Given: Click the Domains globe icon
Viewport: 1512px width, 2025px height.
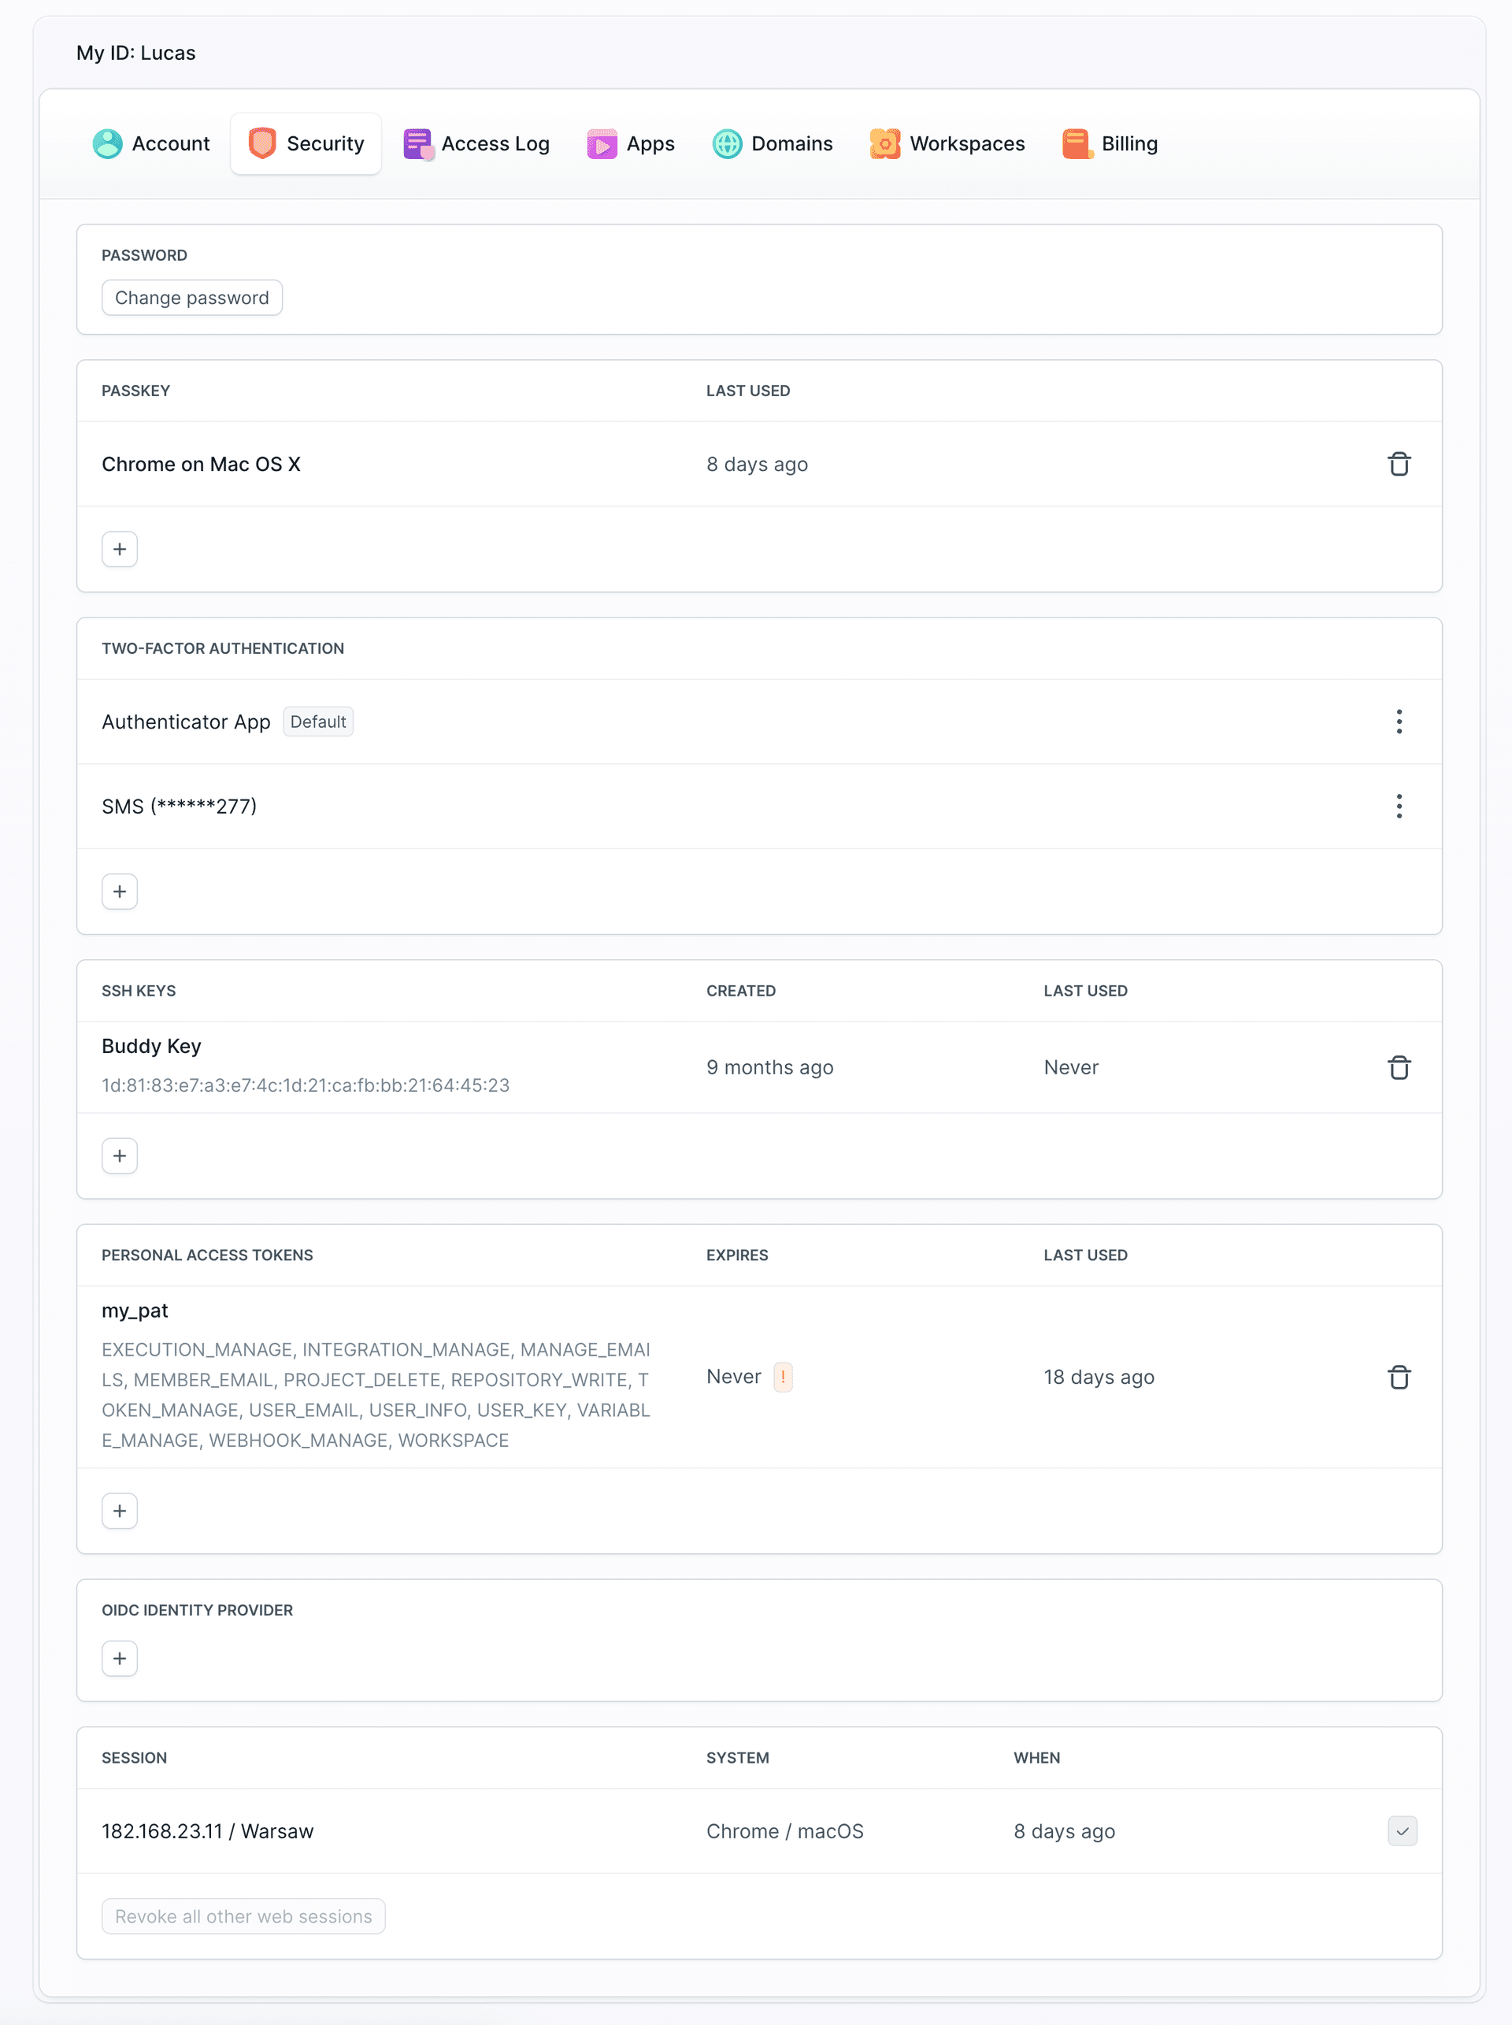Looking at the screenshot, I should coord(727,143).
